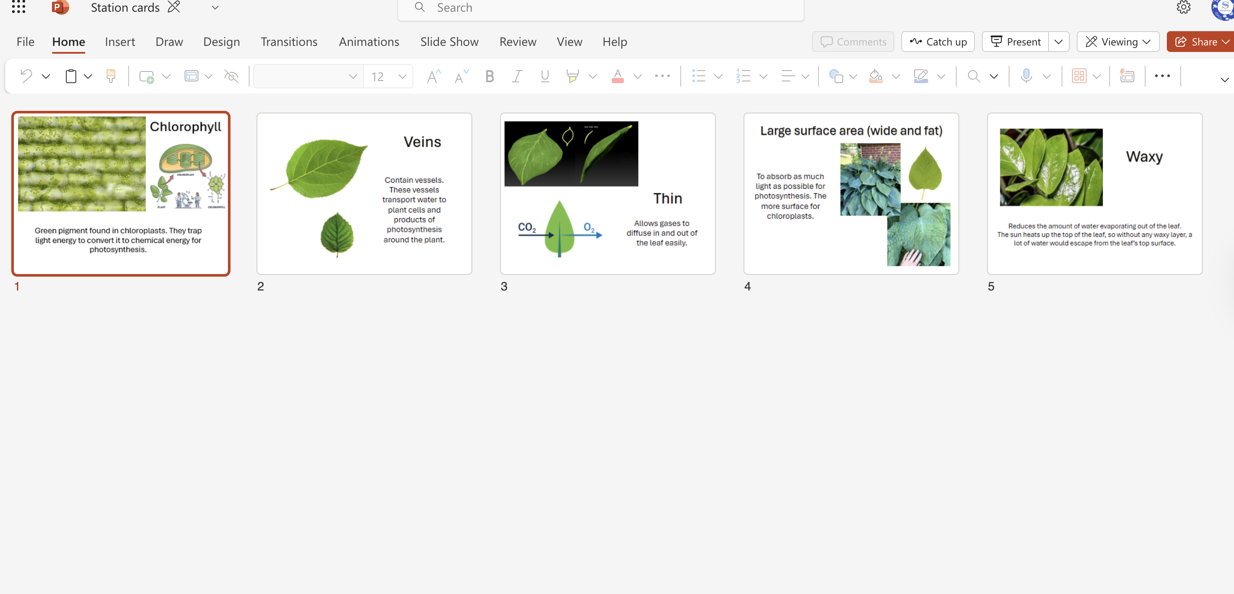Select the Thin slide thumbnail

pos(607,194)
